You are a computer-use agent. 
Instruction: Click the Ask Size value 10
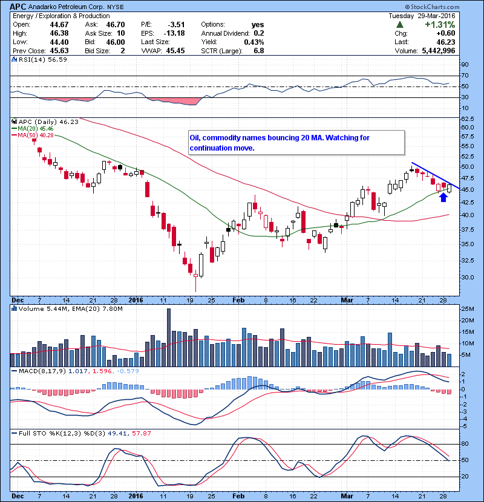point(121,33)
